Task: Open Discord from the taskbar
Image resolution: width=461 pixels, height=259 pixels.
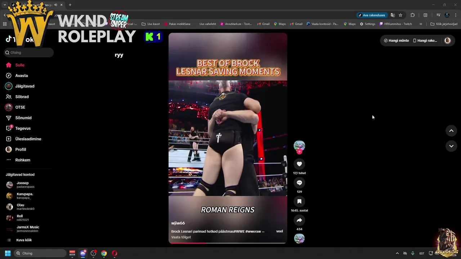Action: pos(83,253)
